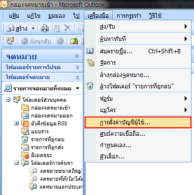The width and height of the screenshot is (194, 195).
Task: Expand the ตัวดึงข้อมูล RSS tree node
Action: [16, 123]
